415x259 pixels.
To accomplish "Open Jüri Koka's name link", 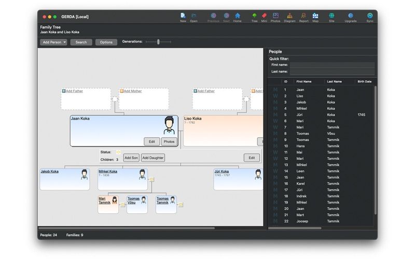I will coord(222,171).
